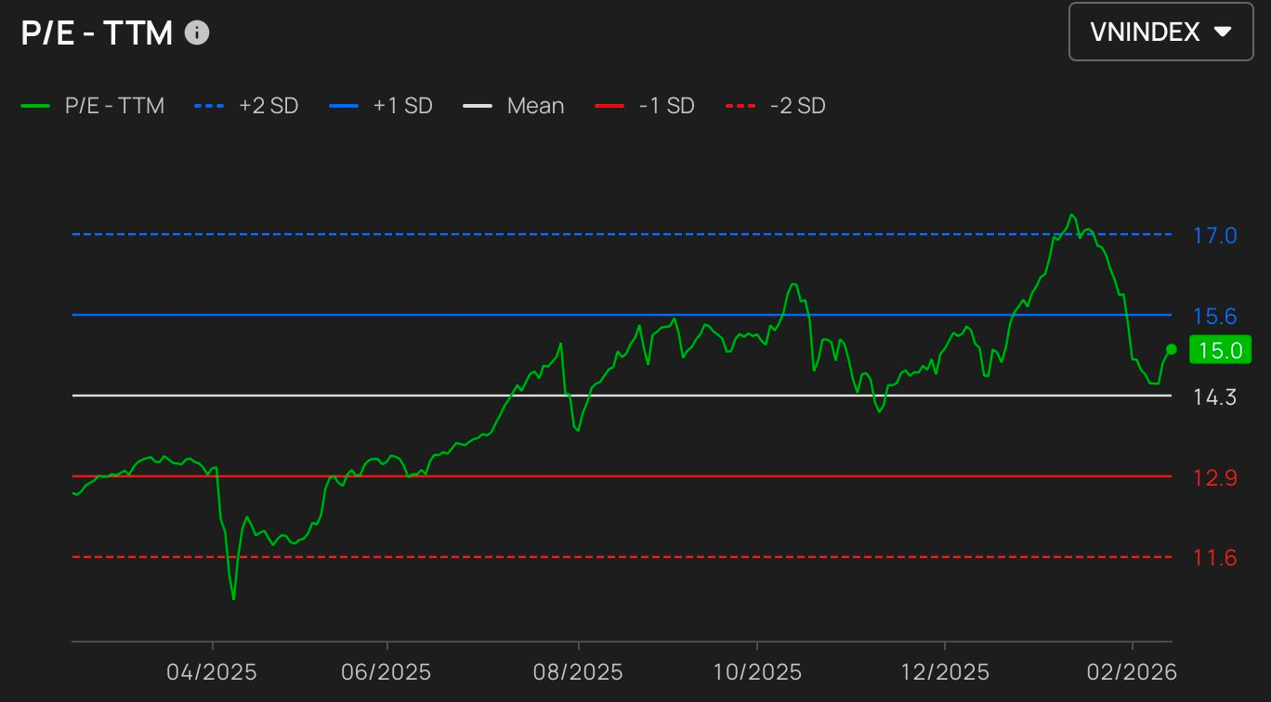Hide the +2 SD legend series
Image resolution: width=1271 pixels, height=702 pixels.
click(x=246, y=106)
